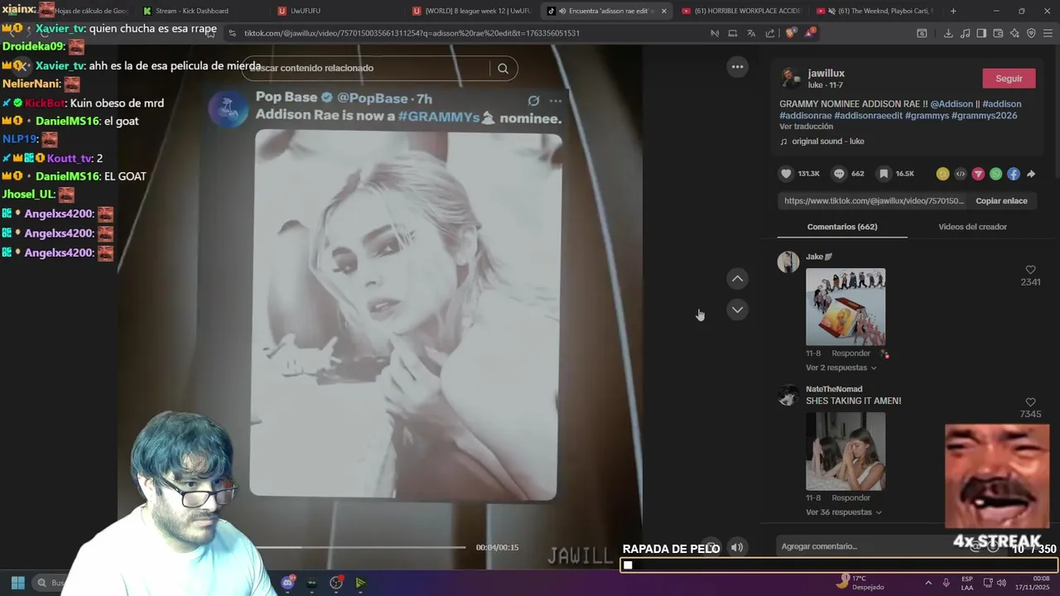Click the Brave Shields lion icon
The height and width of the screenshot is (596, 1060).
(790, 33)
